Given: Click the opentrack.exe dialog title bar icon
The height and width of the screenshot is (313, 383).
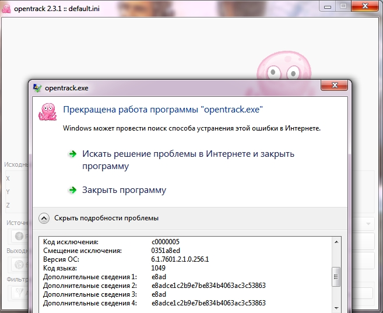Looking at the screenshot, I should 37,88.
